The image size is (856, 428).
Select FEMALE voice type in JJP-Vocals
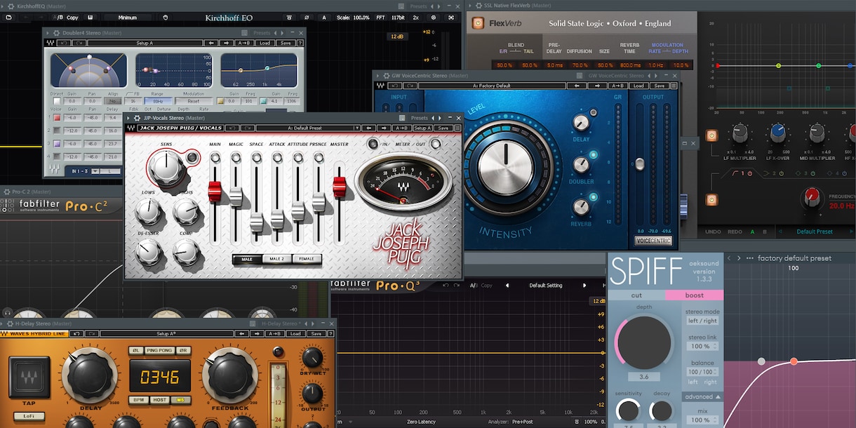tap(307, 259)
